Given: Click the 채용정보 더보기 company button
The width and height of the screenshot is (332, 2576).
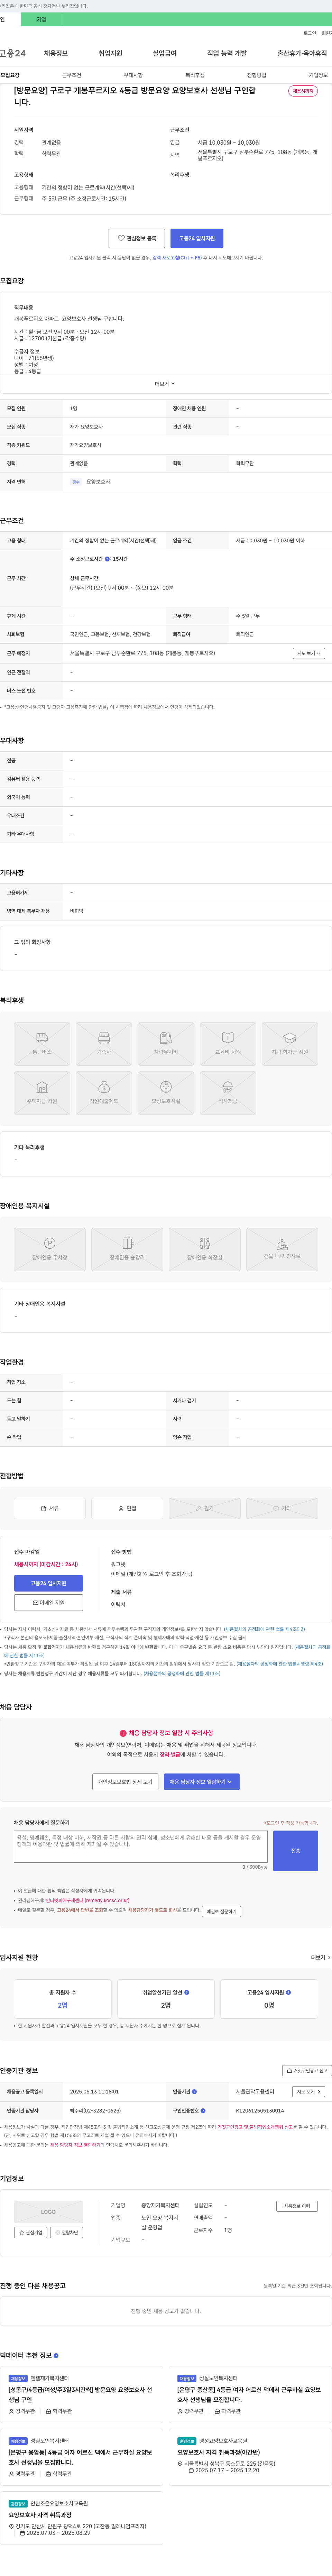Looking at the screenshot, I should pyautogui.click(x=297, y=2206).
